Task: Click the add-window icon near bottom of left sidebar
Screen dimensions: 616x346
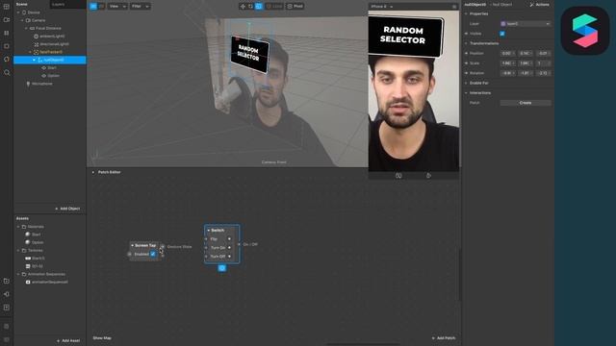Action: pos(7,281)
